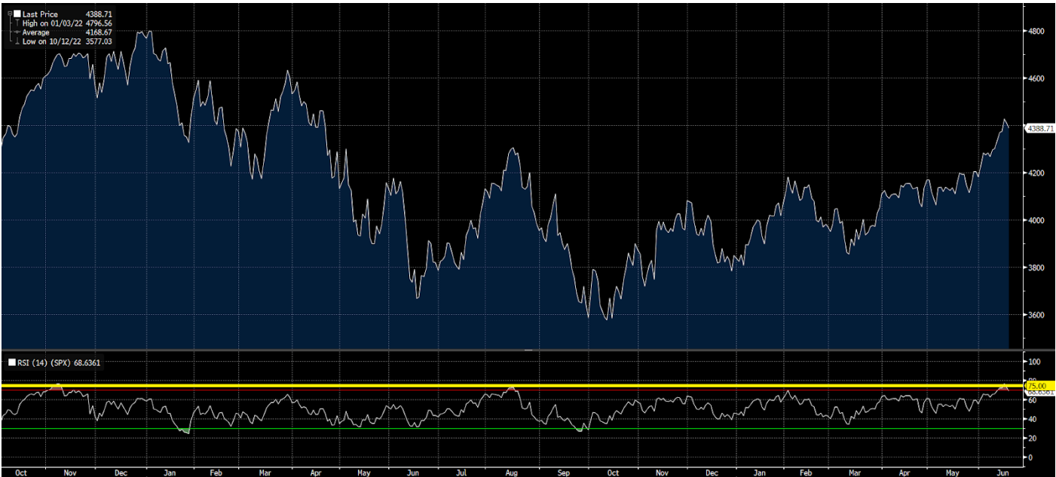Click the Jul label on time axis
The image size is (1056, 477).
click(x=463, y=472)
